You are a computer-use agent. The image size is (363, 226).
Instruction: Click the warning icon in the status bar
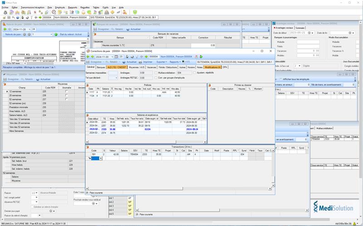pos(354,224)
